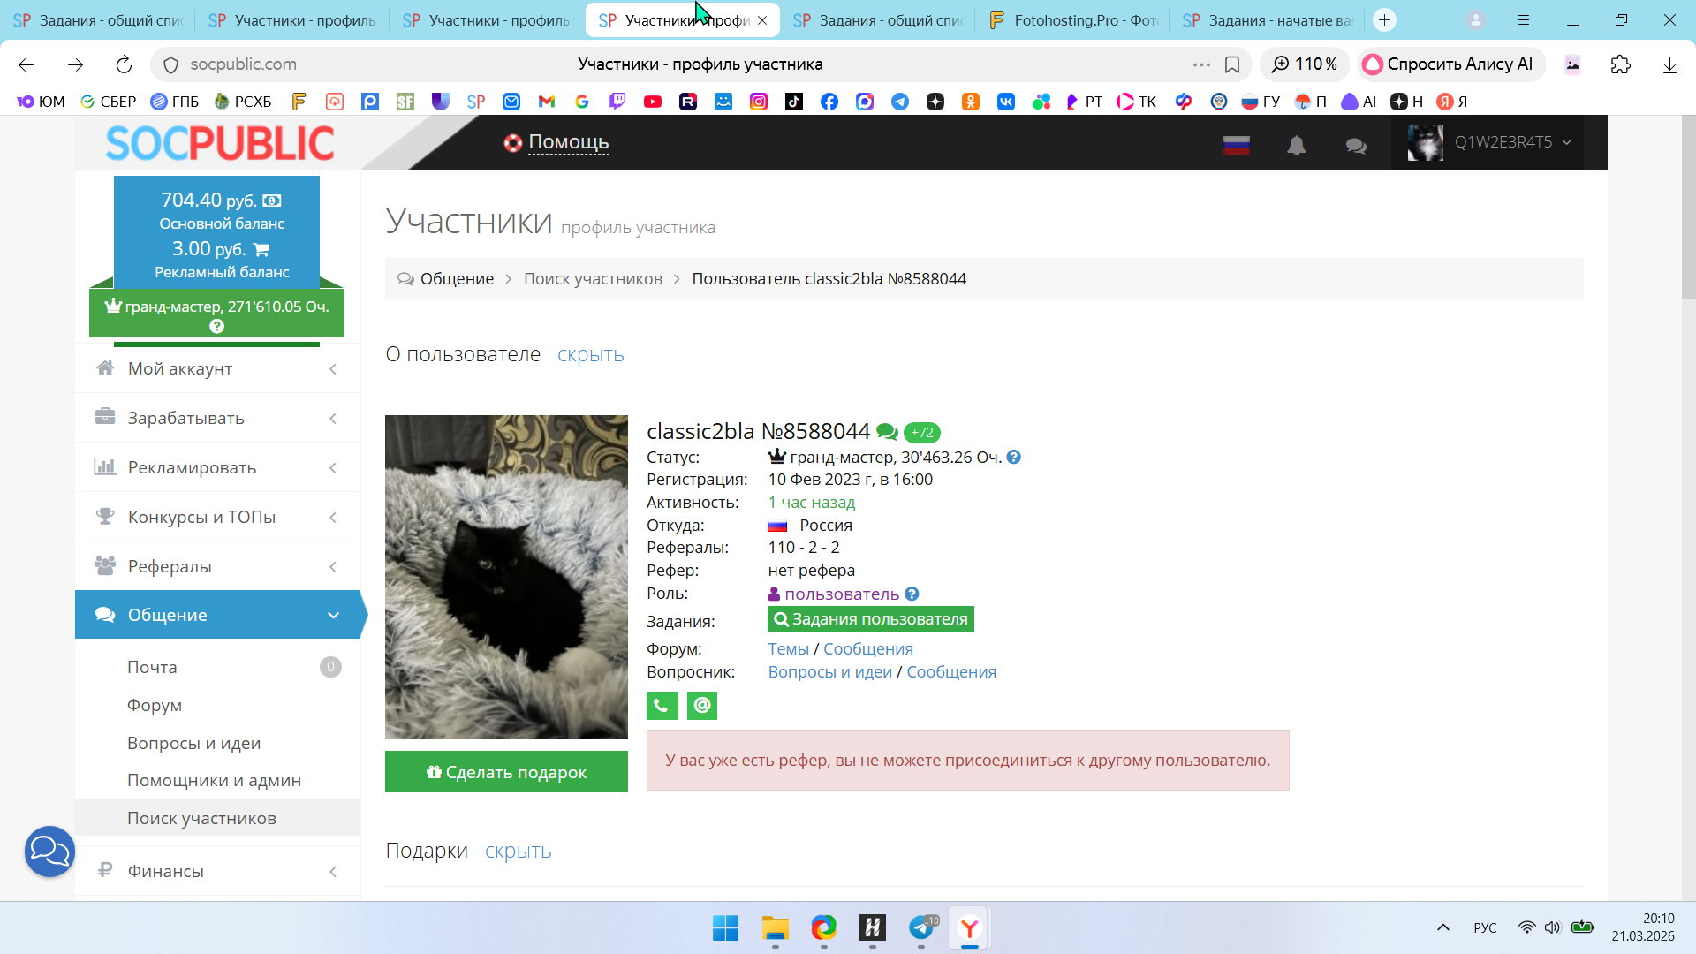Screen dimensions: 1696x954
Task: Open the "Форум" submenu item
Action: (155, 705)
